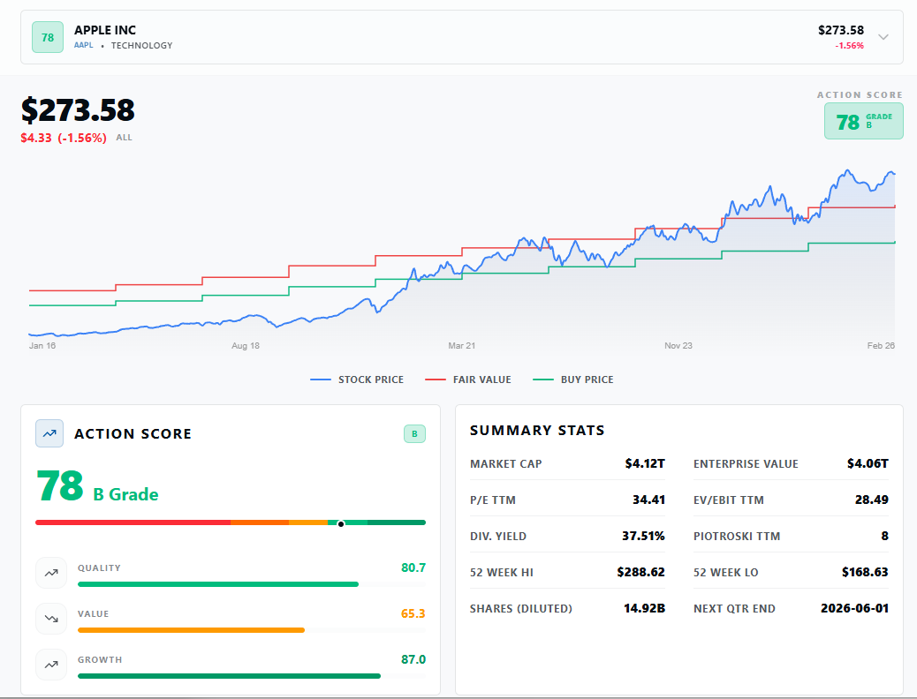The width and height of the screenshot is (917, 699).
Task: Click the green 78 badge beside APPLE INC
Action: [x=47, y=37]
